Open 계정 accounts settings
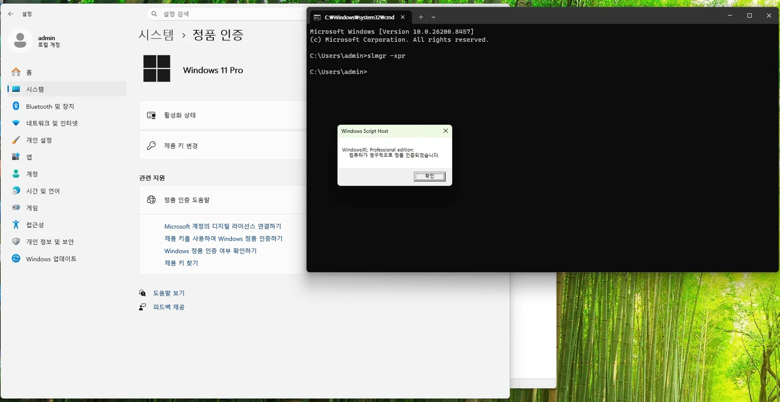The height and width of the screenshot is (402, 780). (x=67, y=174)
